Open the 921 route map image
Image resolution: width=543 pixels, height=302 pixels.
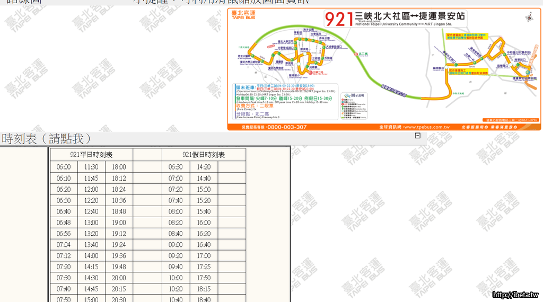[x=384, y=69]
